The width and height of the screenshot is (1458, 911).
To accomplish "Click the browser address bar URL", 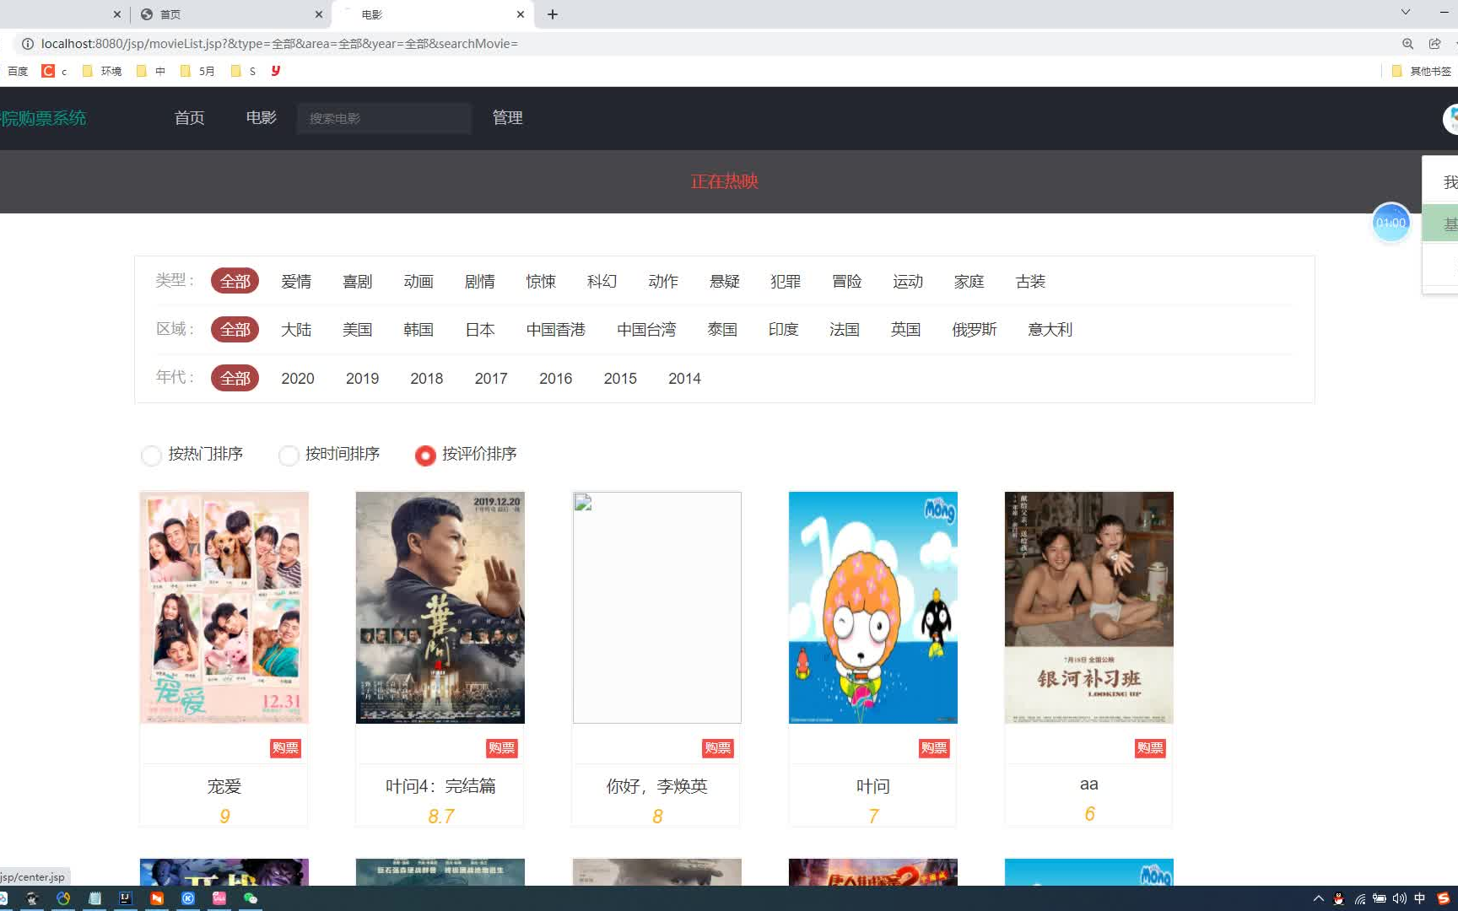I will coord(279,44).
